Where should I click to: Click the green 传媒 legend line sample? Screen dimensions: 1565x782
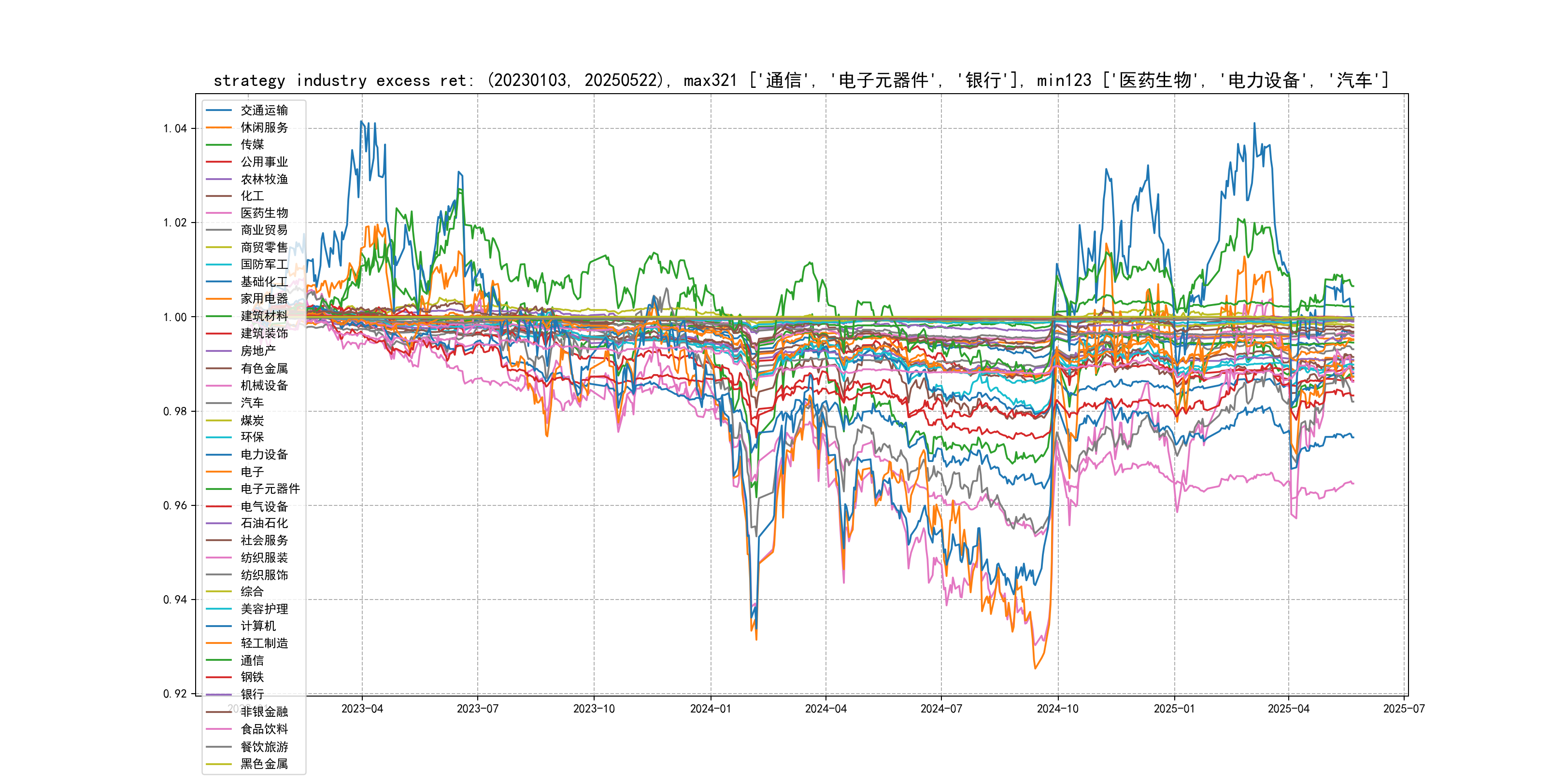[219, 144]
